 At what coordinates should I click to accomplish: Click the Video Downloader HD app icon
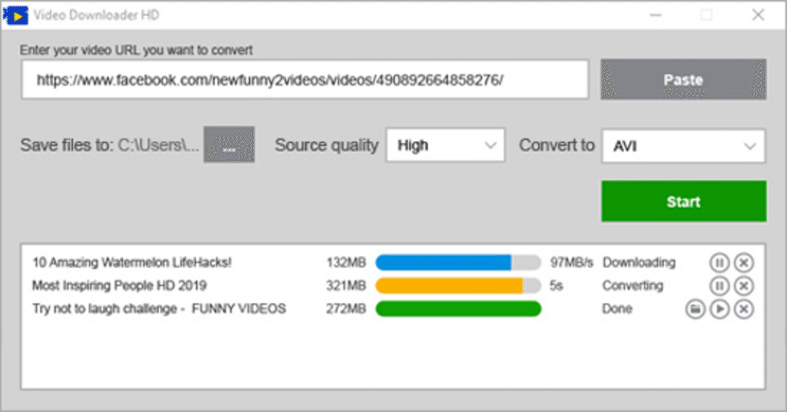coord(14,14)
